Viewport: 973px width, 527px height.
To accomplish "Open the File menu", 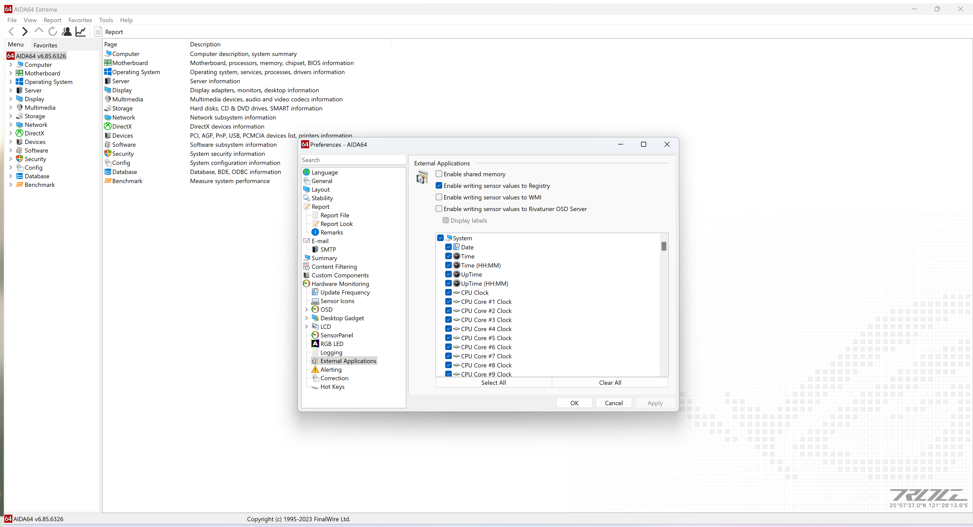I will tap(12, 20).
